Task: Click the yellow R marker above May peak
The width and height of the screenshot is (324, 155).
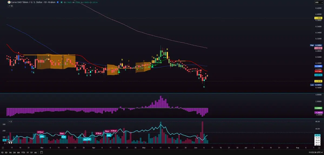Action: click(x=167, y=49)
